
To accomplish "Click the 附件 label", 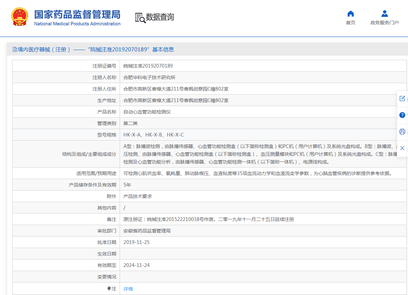I will 112,196.
